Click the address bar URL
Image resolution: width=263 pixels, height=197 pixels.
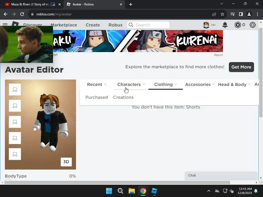tap(54, 14)
